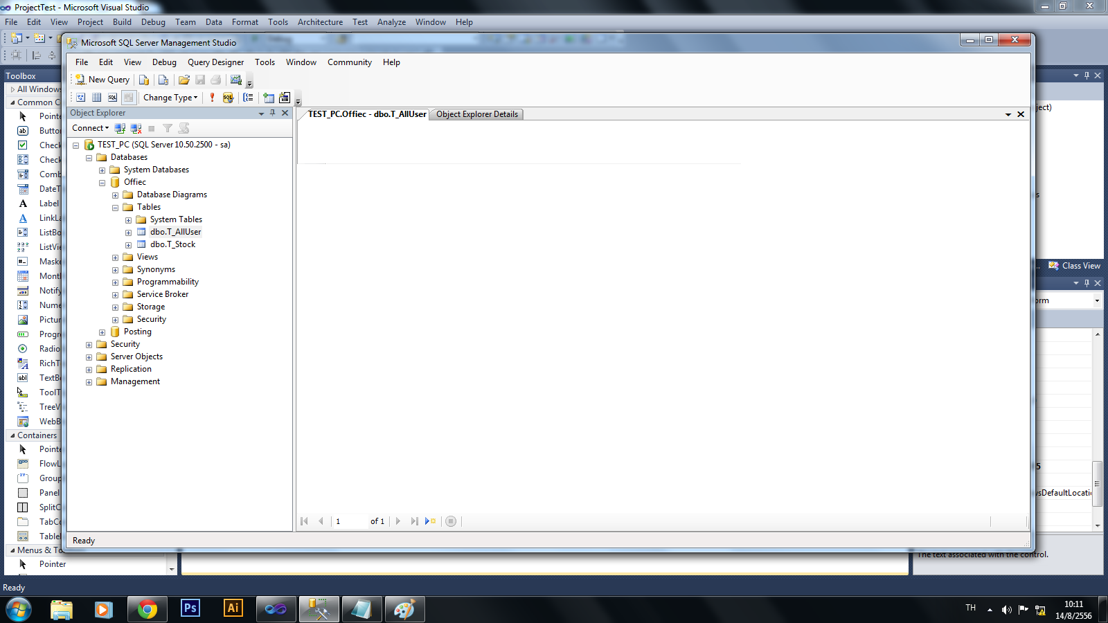Click the Verify SQL Syntax icon
Viewport: 1108px width, 623px height.
[228, 98]
